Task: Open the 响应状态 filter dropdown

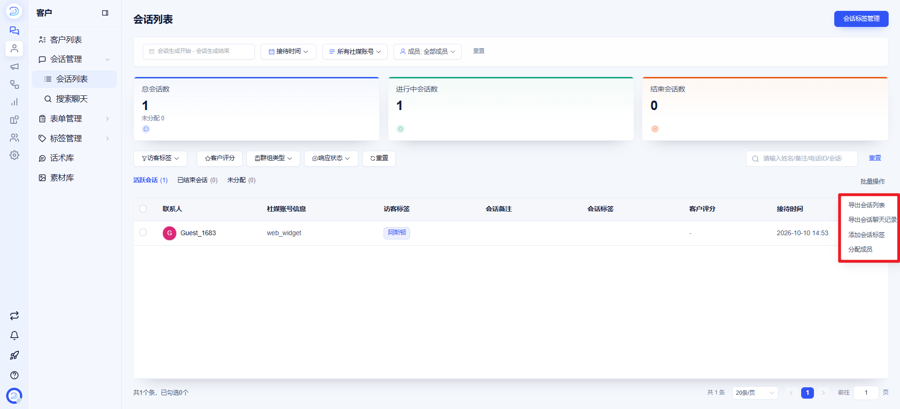Action: (331, 158)
